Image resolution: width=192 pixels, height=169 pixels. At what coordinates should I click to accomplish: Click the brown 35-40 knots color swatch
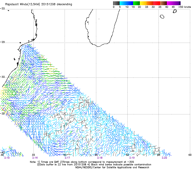click(163, 3)
